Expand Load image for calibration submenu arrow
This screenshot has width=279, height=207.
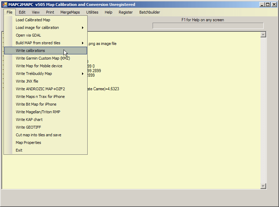[x=83, y=28]
